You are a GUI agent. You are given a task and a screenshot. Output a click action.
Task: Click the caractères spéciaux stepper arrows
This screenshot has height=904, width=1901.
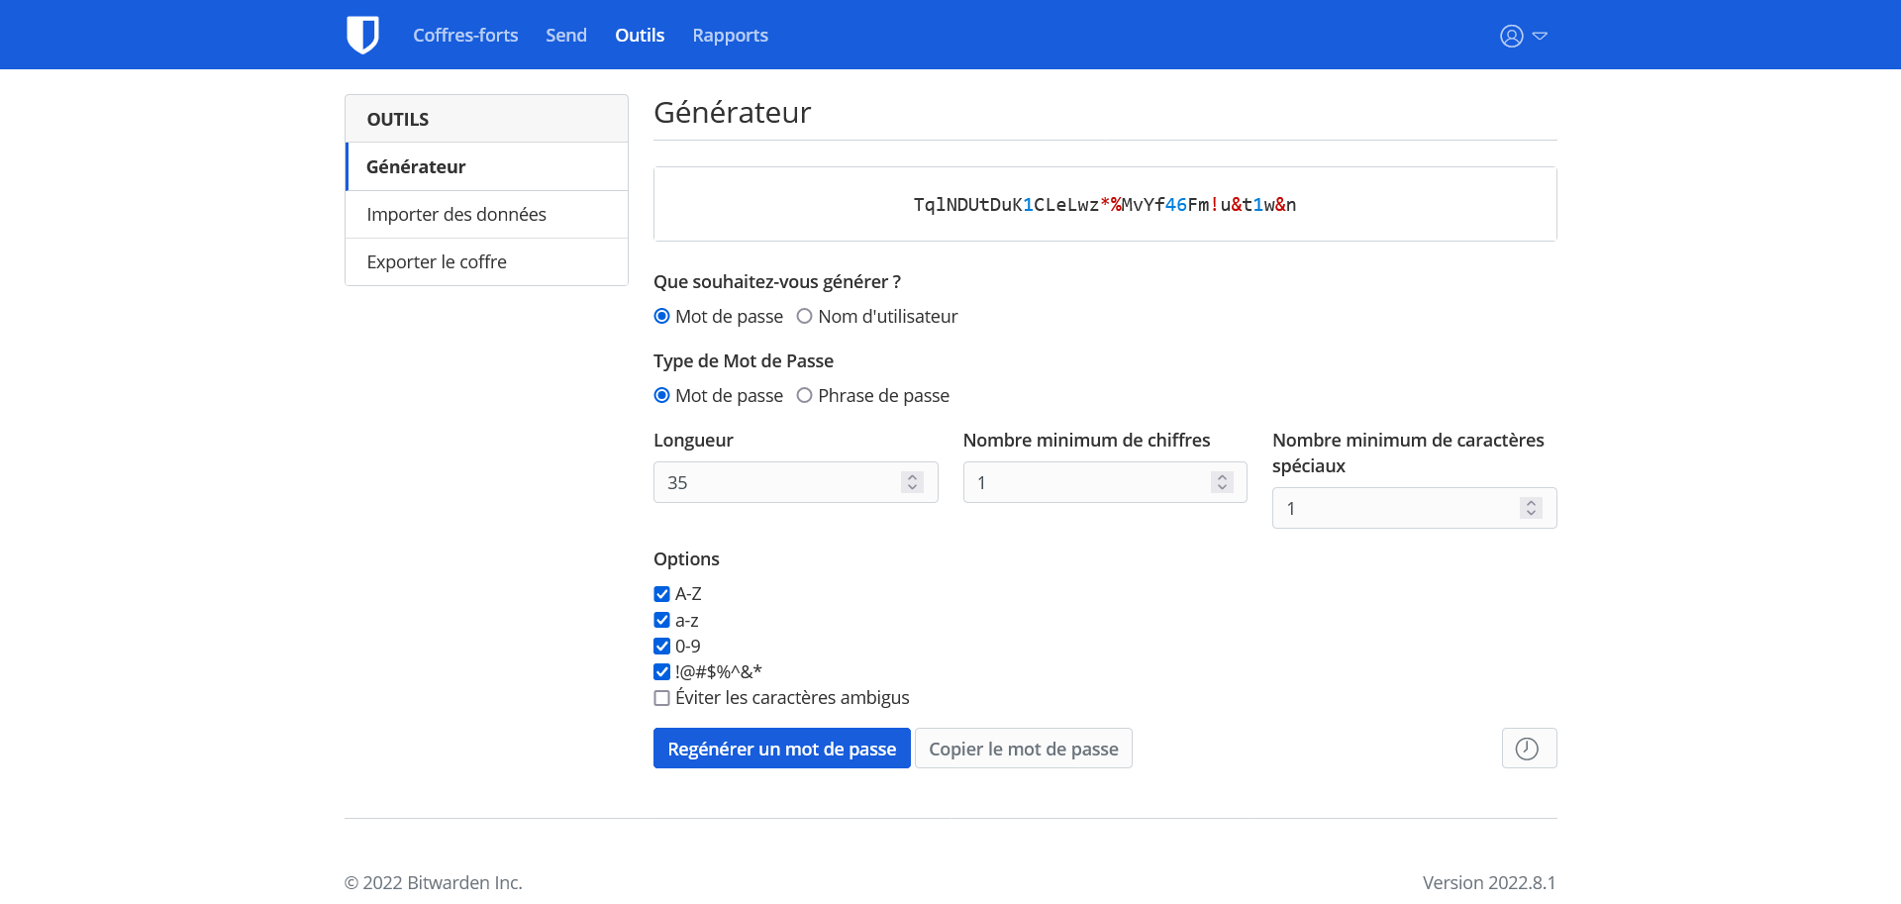1531,508
